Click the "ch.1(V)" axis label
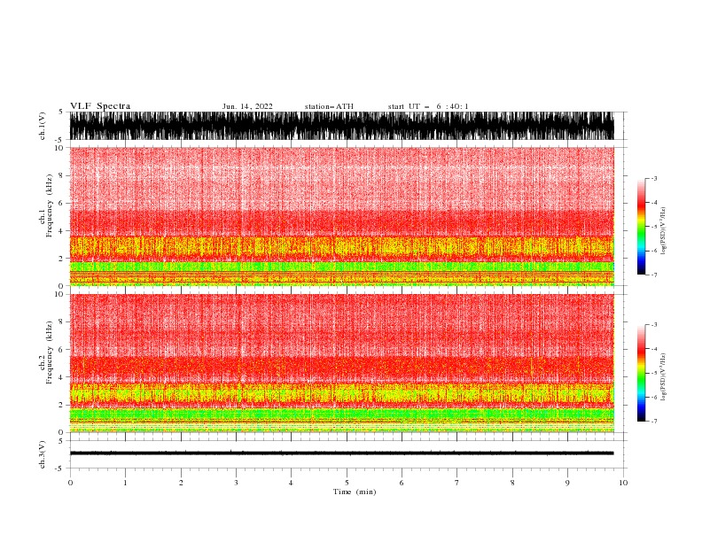The image size is (702, 542). 43,126
